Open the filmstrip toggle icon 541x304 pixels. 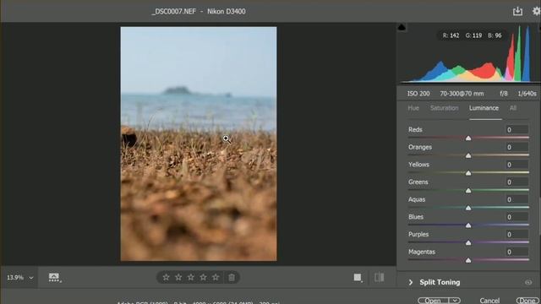(x=54, y=278)
